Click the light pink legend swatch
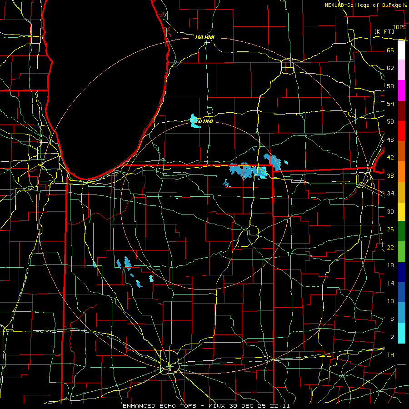409x409 pixels. coord(401,70)
